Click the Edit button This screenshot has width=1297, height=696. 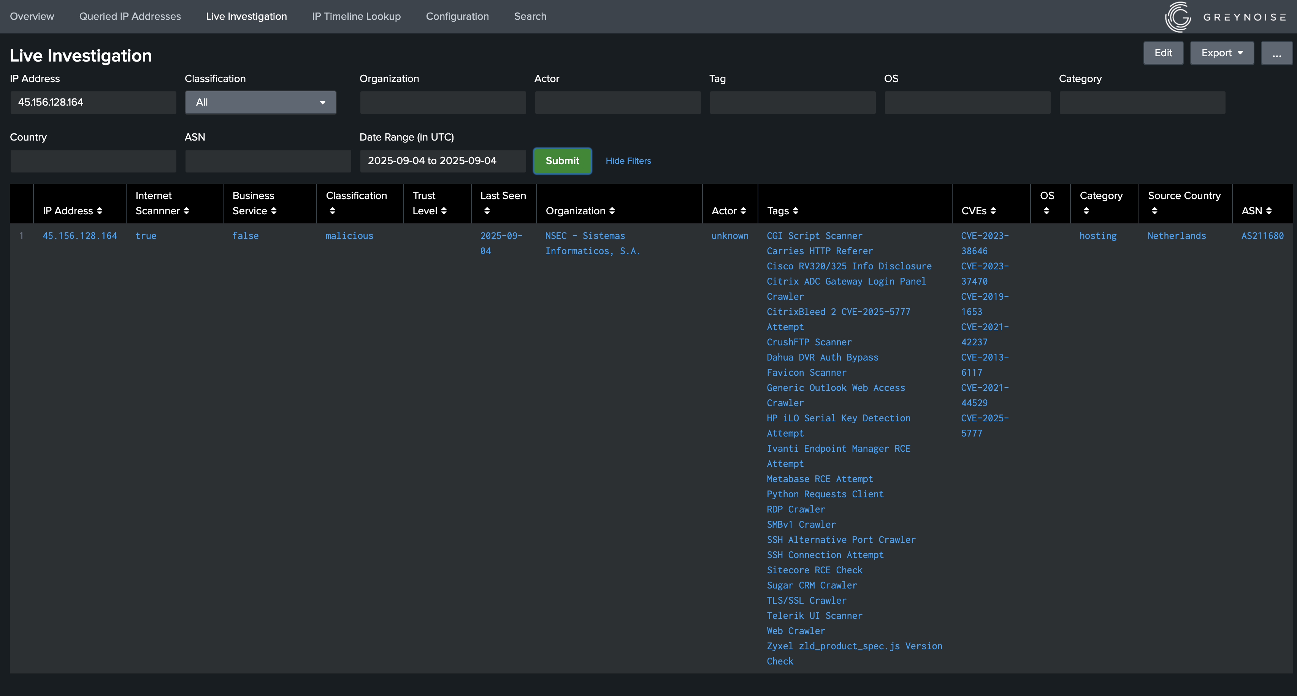(x=1163, y=53)
